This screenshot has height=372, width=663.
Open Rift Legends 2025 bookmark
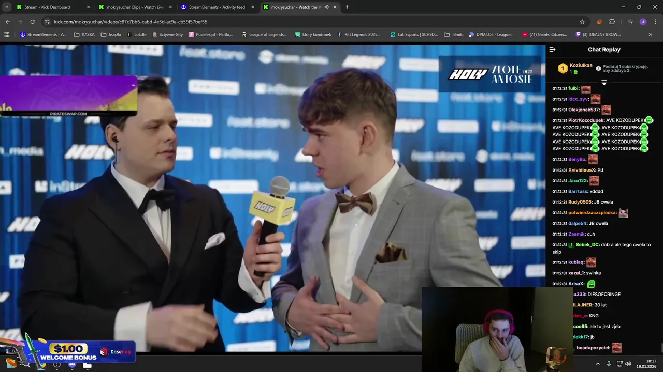[358, 35]
